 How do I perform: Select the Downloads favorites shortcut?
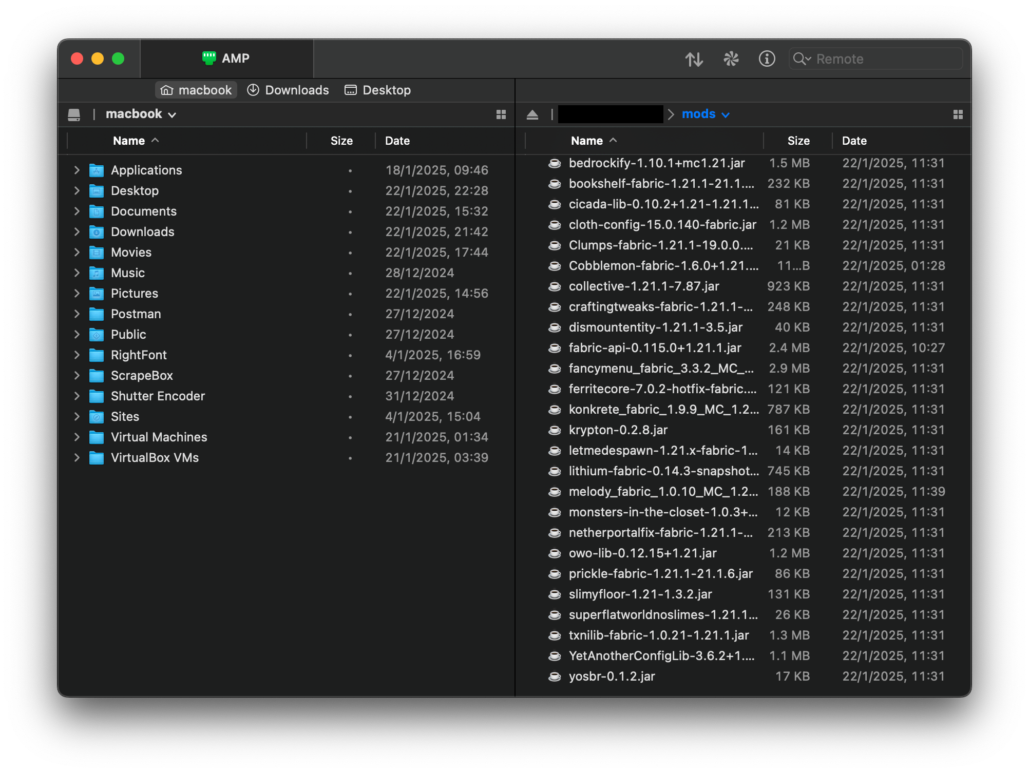point(288,90)
